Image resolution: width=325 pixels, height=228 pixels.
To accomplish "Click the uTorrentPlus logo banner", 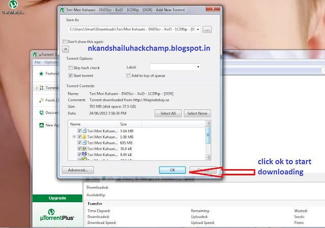I will pyautogui.click(x=57, y=215).
